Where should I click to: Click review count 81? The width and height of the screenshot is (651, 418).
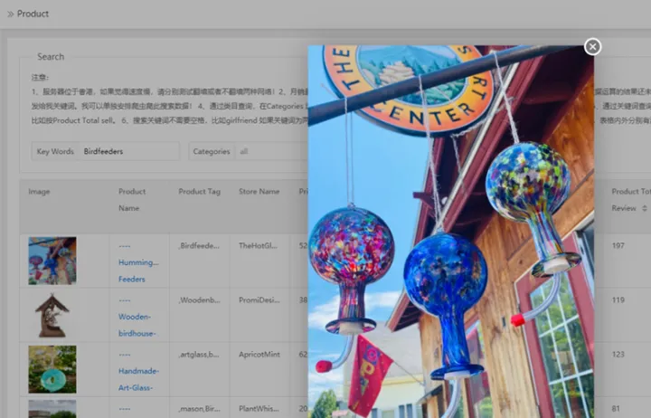(616, 409)
